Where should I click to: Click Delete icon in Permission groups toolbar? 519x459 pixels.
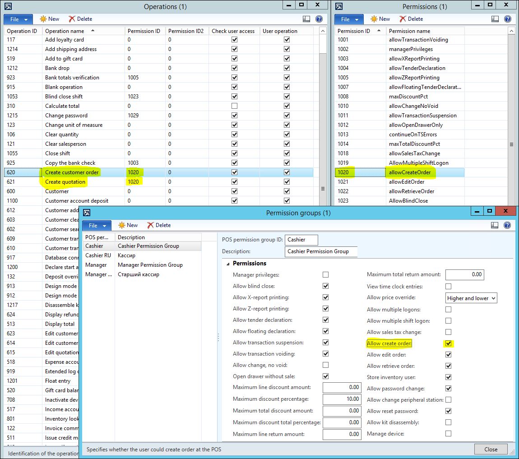tap(151, 225)
